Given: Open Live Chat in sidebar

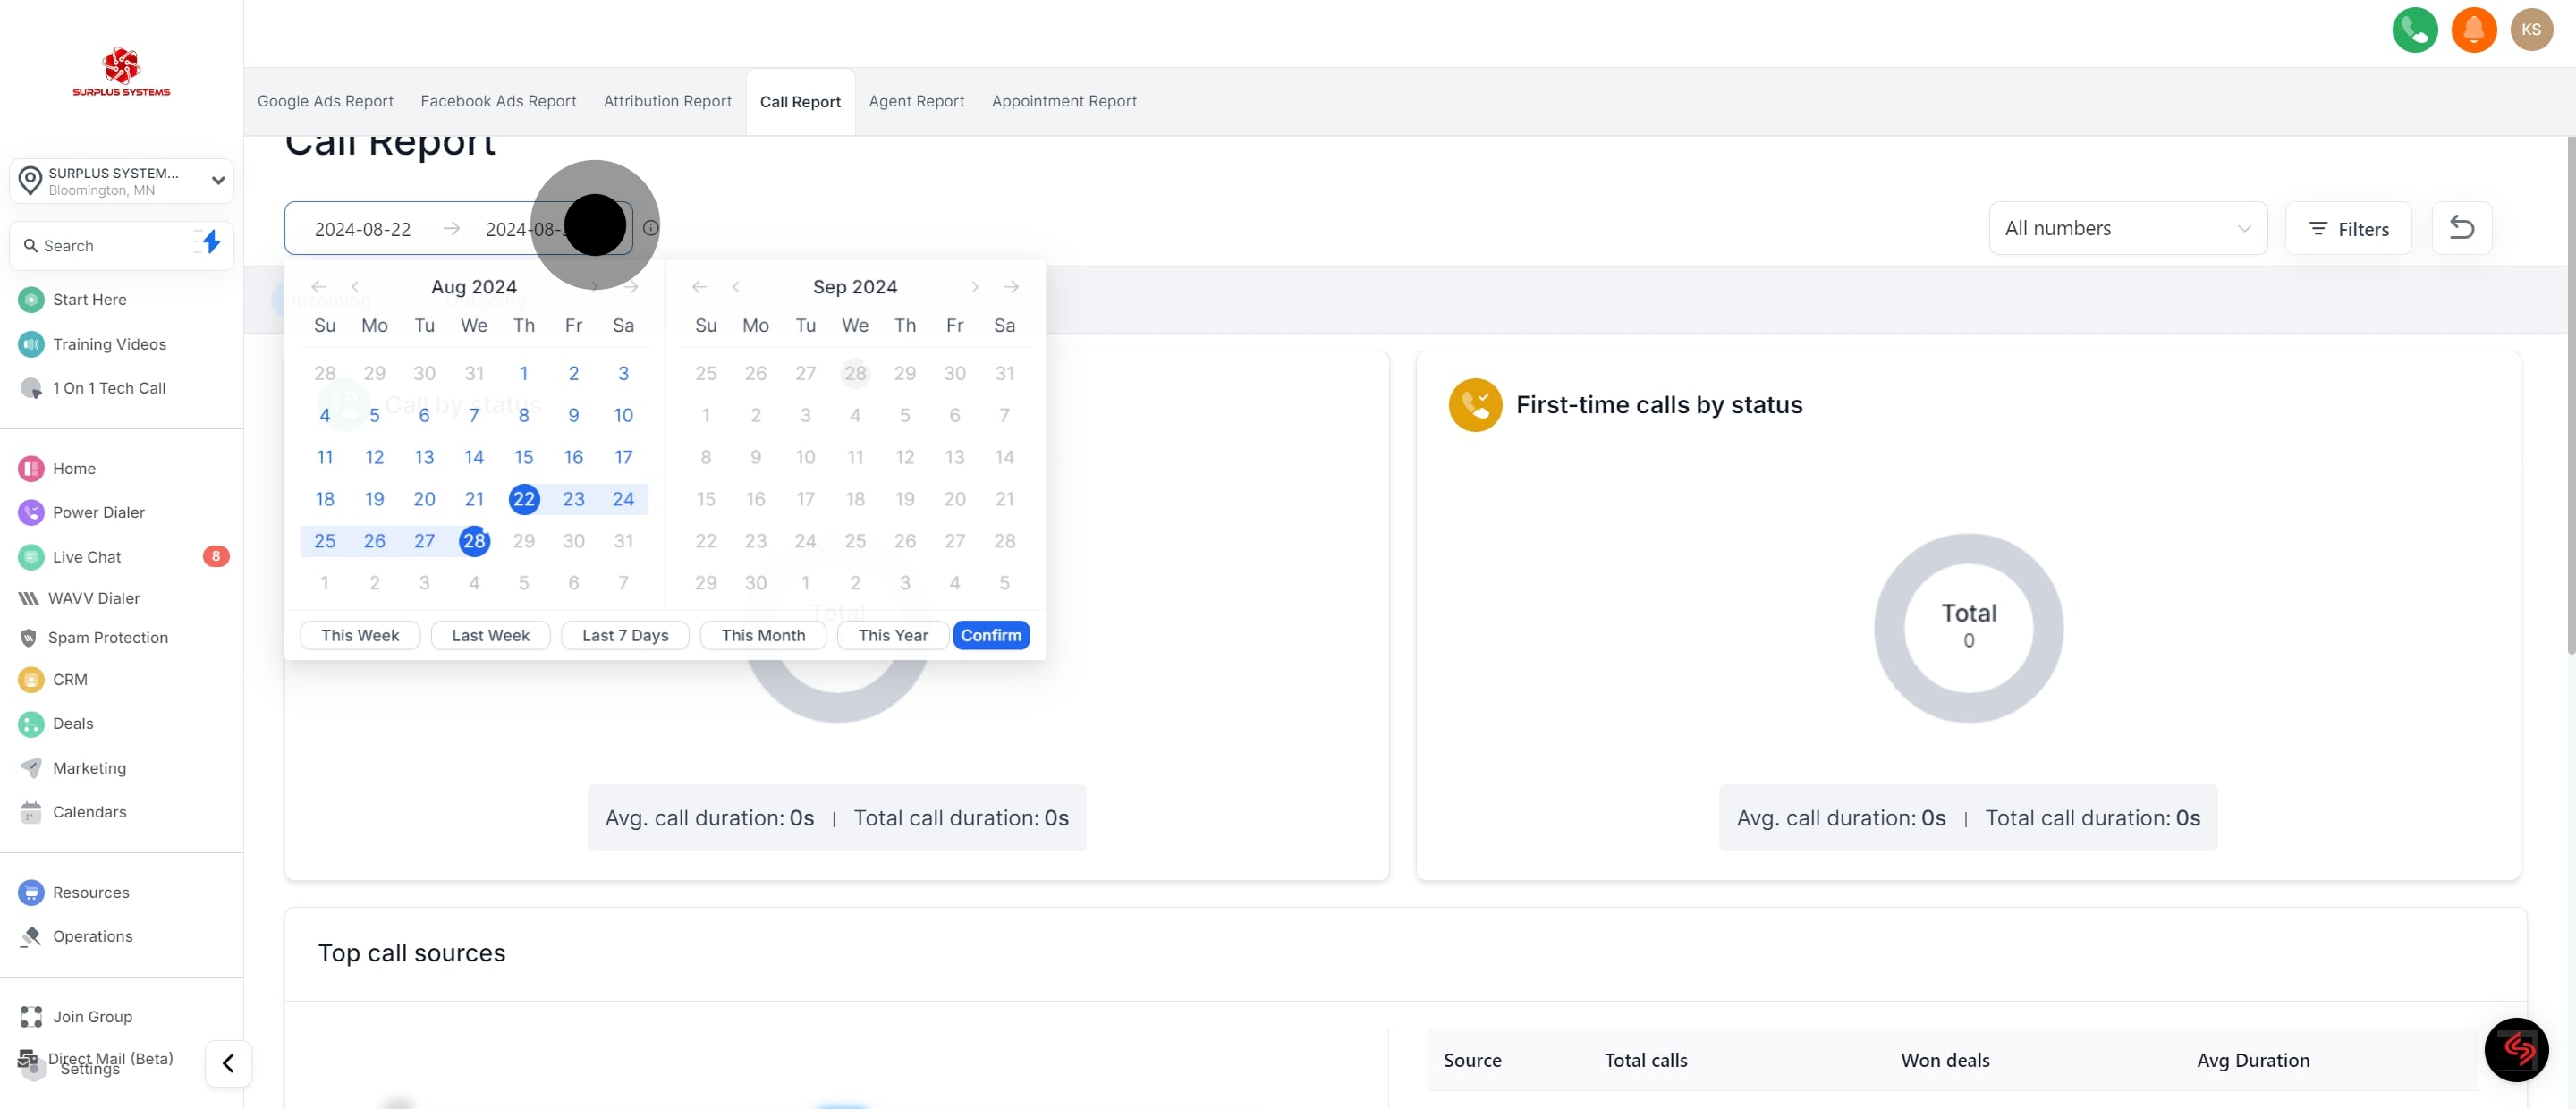Looking at the screenshot, I should click(x=86, y=557).
